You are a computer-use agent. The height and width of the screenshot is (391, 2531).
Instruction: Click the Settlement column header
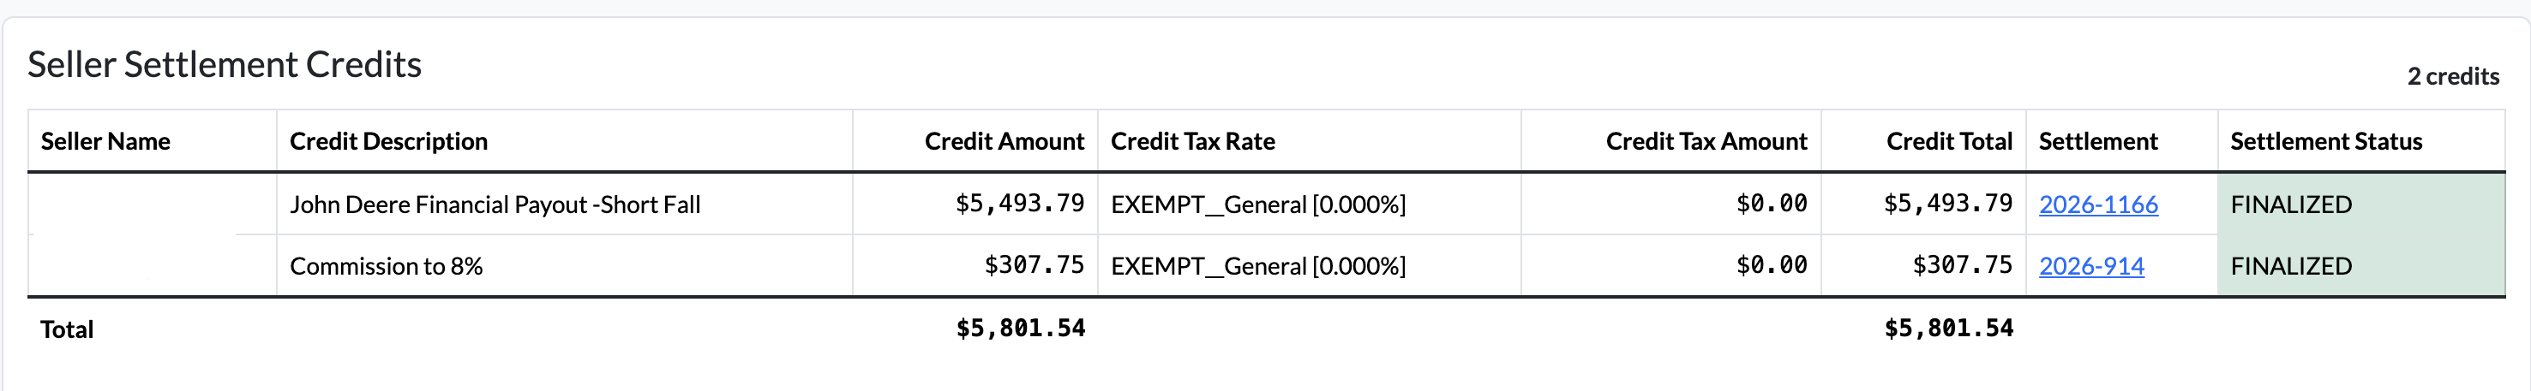[2097, 141]
